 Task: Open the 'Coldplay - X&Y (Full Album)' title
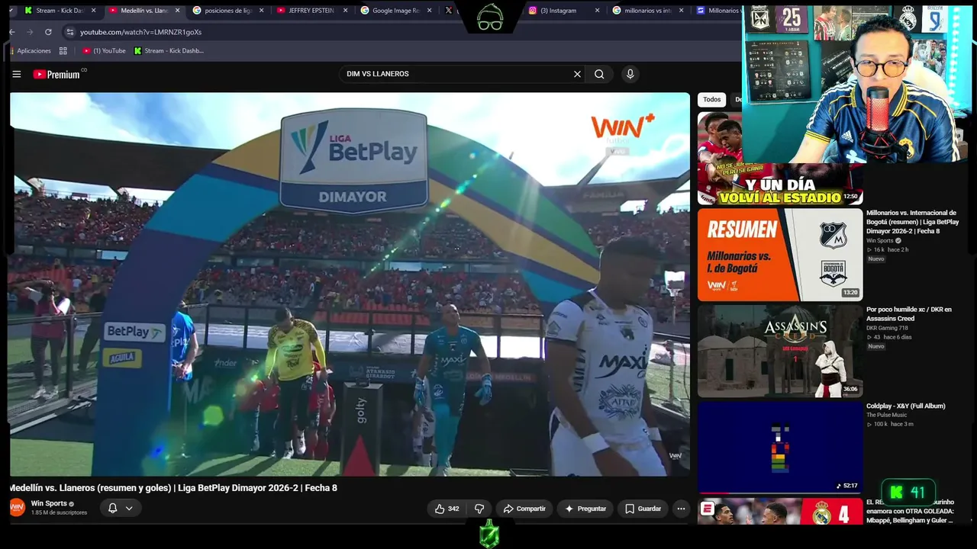coord(906,406)
